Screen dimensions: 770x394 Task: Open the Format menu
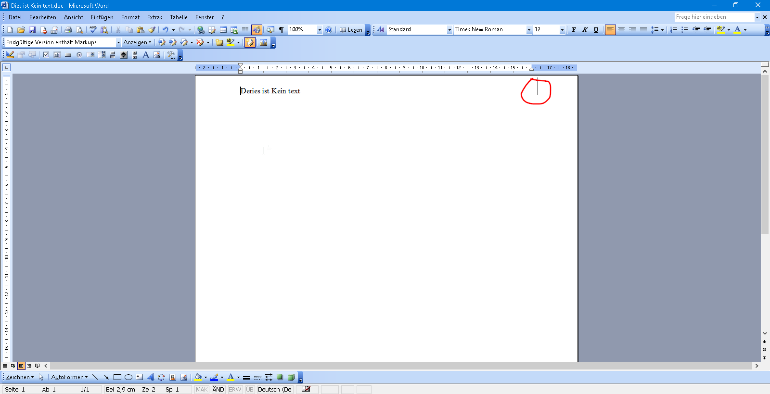tap(130, 17)
